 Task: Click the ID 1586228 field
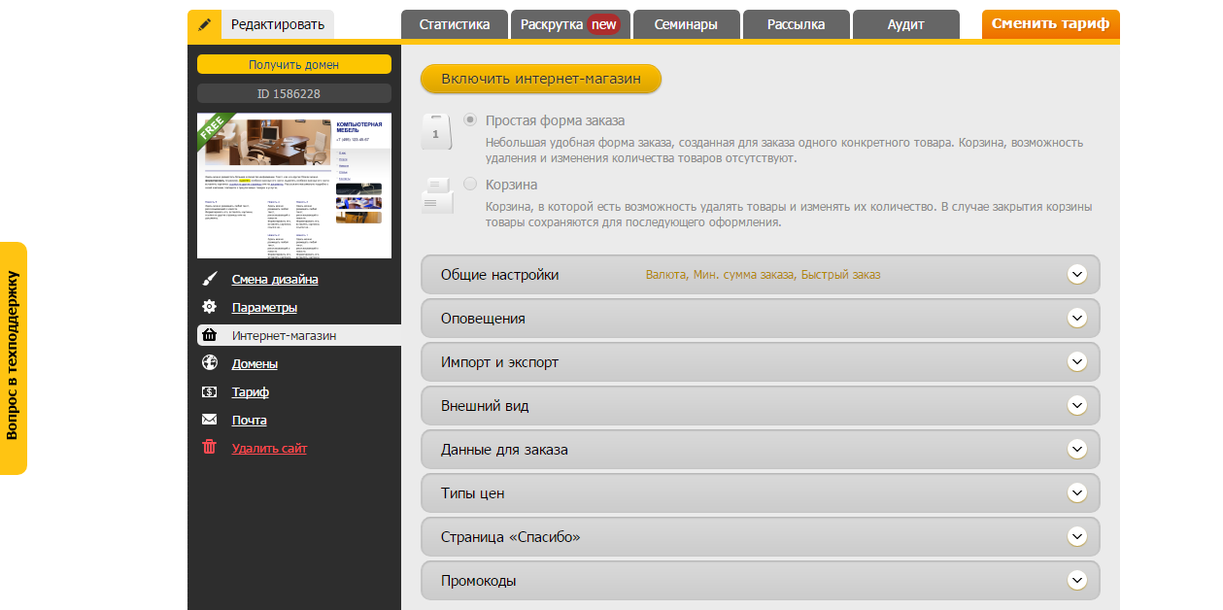294,93
